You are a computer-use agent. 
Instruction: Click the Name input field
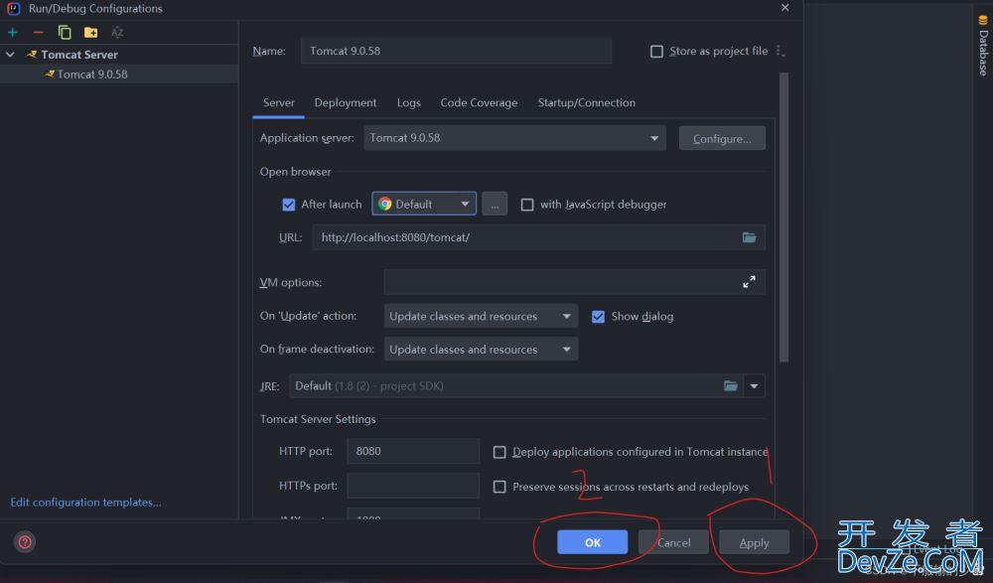(456, 52)
